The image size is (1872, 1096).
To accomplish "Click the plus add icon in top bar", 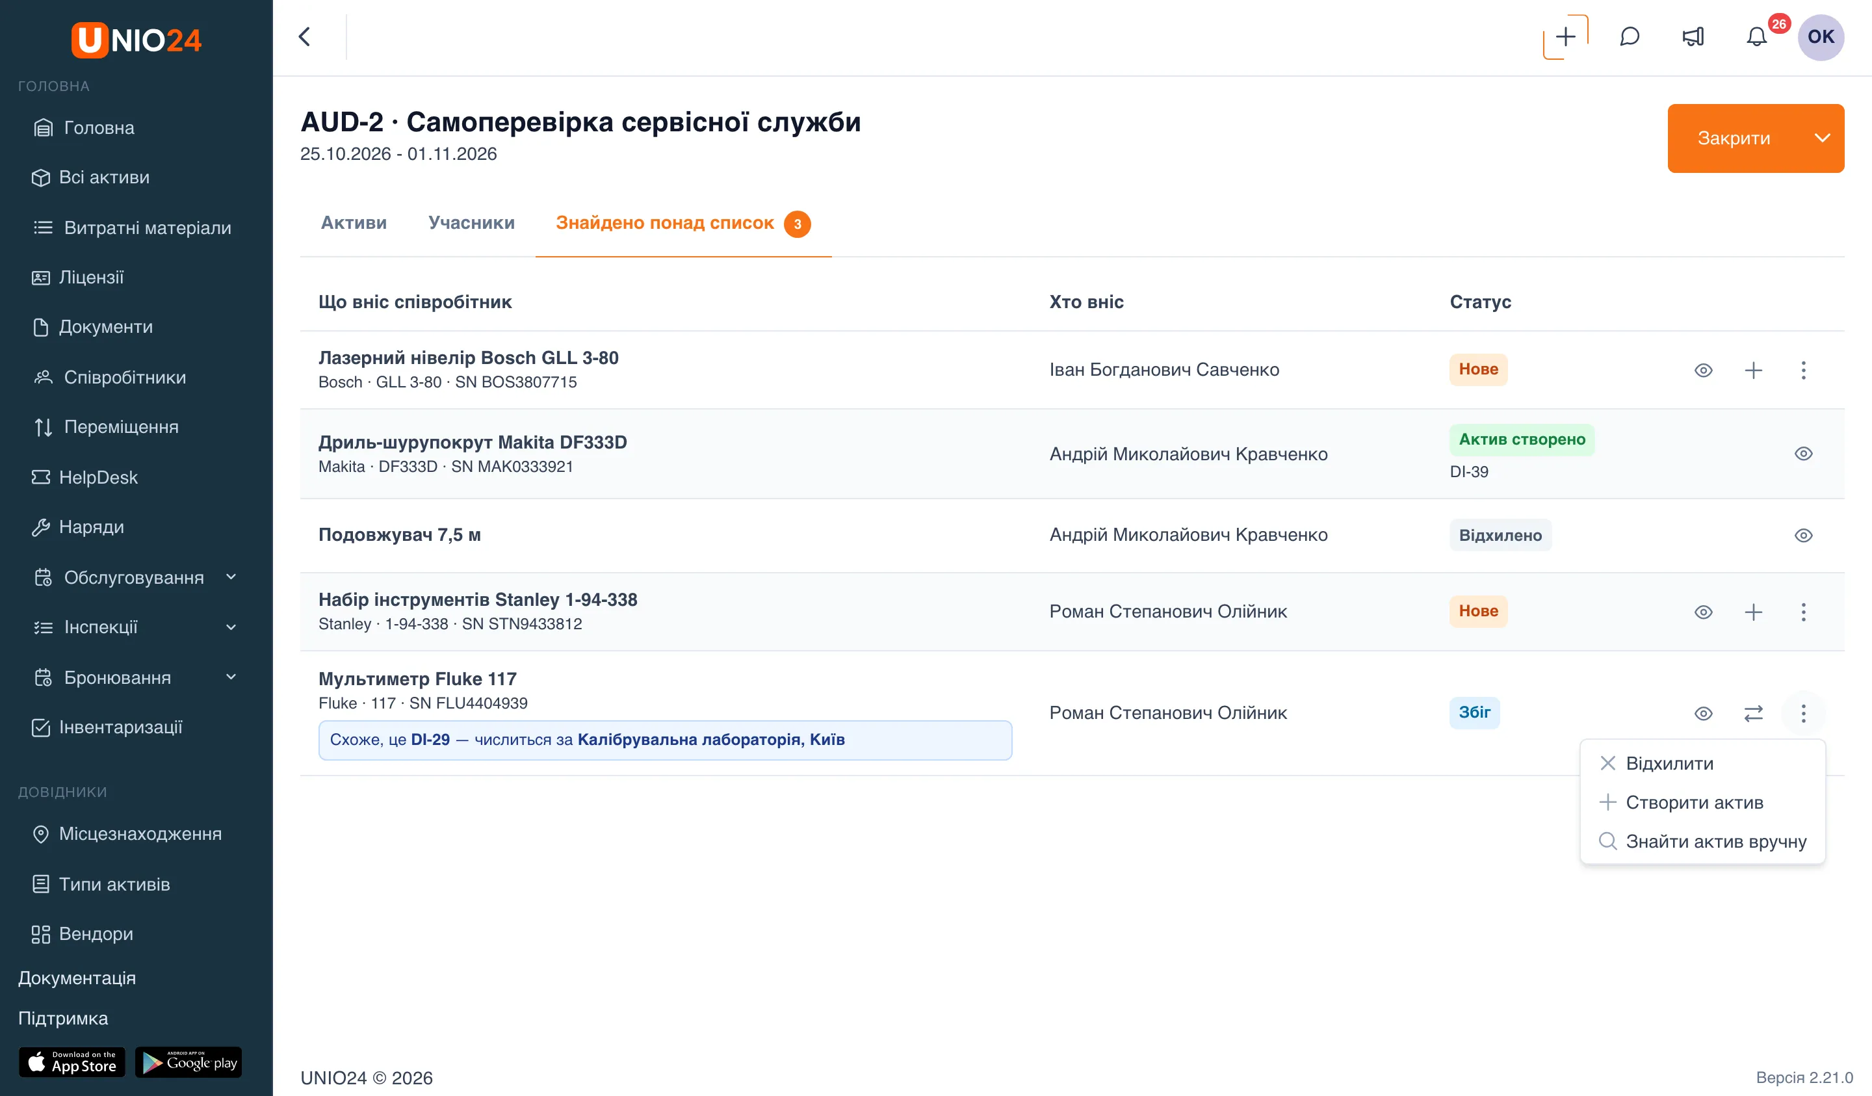I will (x=1565, y=36).
